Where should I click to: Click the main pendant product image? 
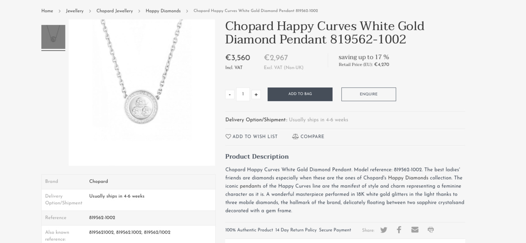(x=142, y=93)
